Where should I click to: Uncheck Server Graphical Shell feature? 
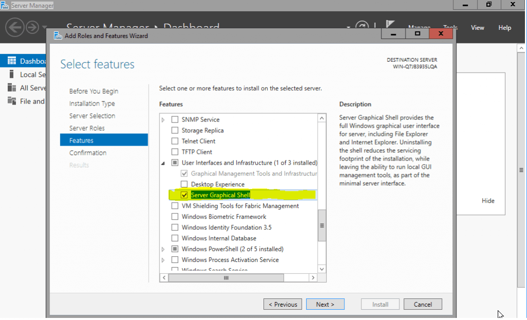pyautogui.click(x=184, y=195)
